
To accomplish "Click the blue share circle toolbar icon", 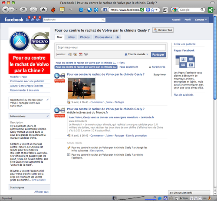I will pyautogui.click(x=96, y=10).
